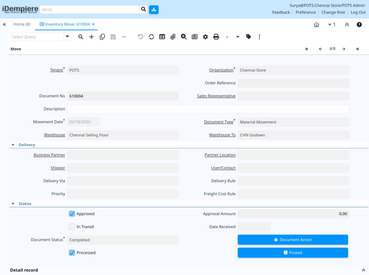Toggle grid view icon
The image size is (369, 275).
(x=162, y=37)
